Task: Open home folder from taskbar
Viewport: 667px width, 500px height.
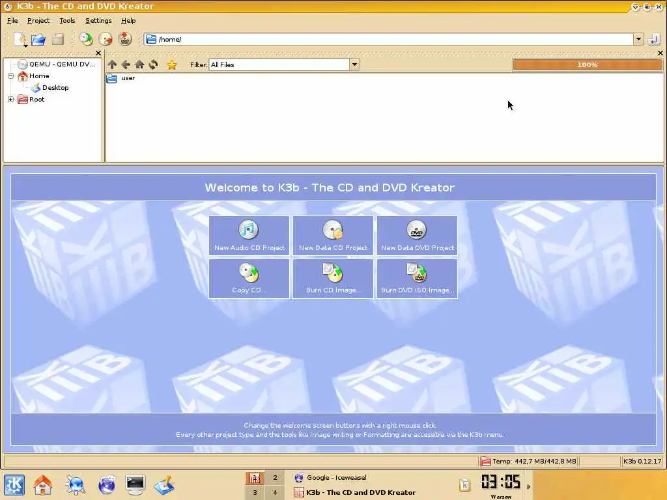Action: point(43,484)
